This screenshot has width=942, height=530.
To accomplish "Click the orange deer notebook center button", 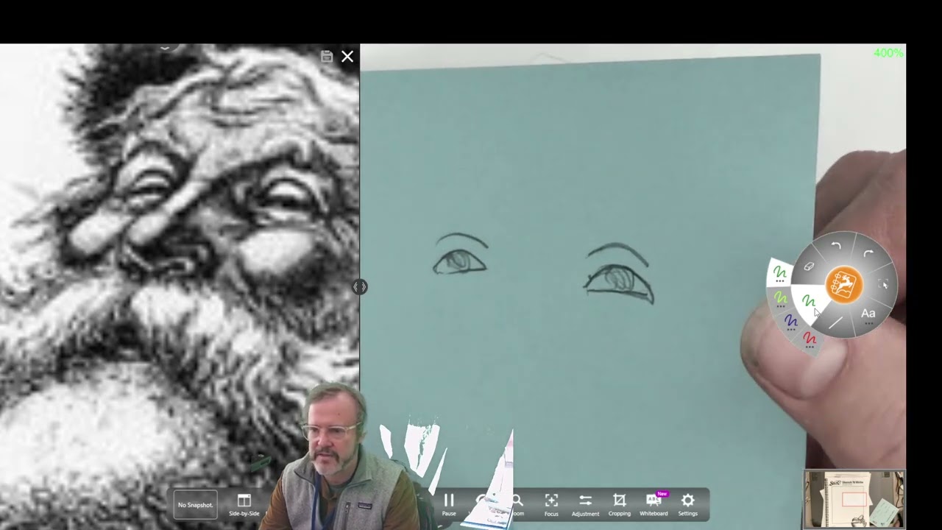I will (x=844, y=285).
